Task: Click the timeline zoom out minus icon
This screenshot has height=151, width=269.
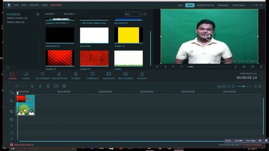Action: [x=229, y=86]
